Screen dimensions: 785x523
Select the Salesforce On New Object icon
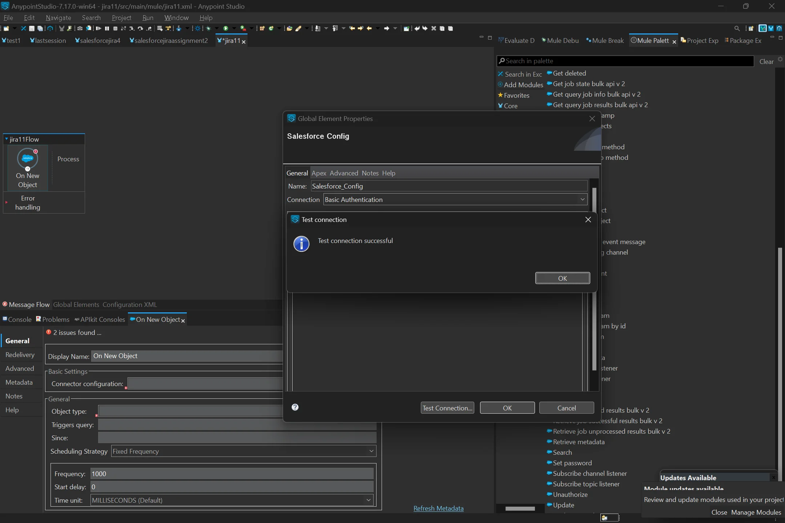click(x=28, y=159)
